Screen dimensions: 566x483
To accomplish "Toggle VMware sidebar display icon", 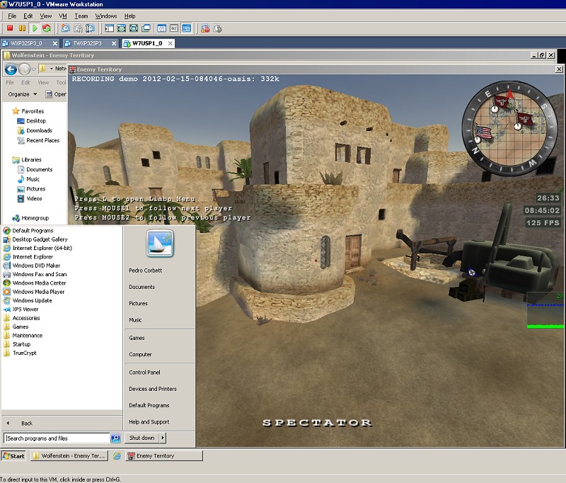I will click(x=110, y=28).
